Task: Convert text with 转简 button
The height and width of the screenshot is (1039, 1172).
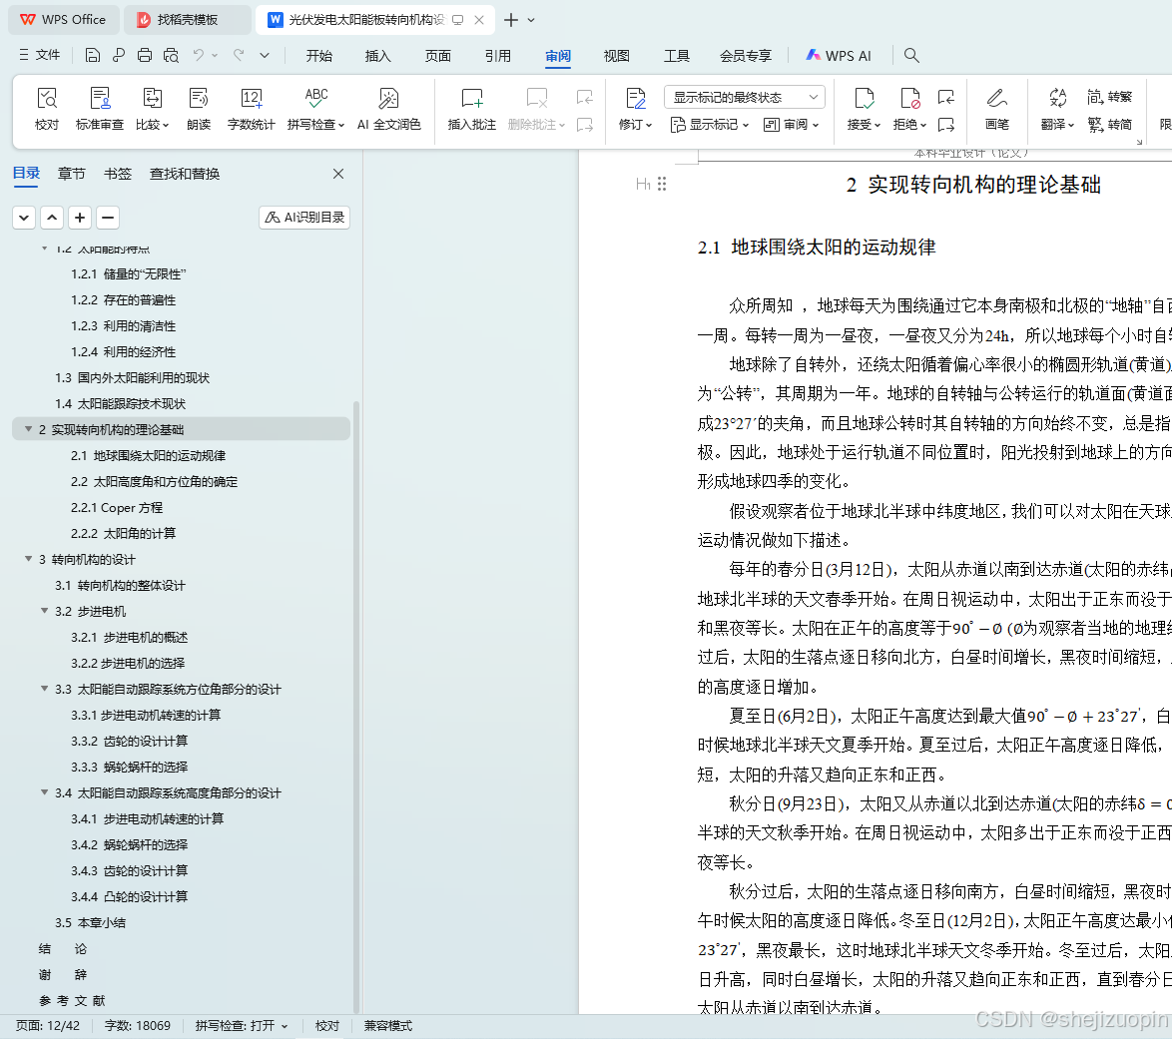Action: point(1110,124)
